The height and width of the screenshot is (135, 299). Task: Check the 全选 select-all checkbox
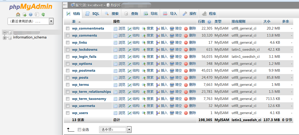[x=80, y=130]
